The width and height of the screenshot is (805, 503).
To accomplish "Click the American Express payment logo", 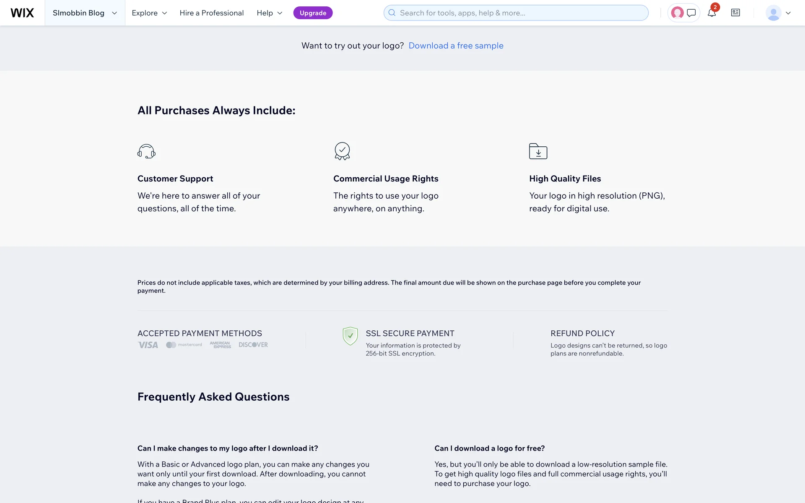I will point(220,345).
